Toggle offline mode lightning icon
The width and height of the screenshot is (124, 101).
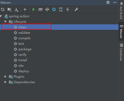[x=54, y=9]
